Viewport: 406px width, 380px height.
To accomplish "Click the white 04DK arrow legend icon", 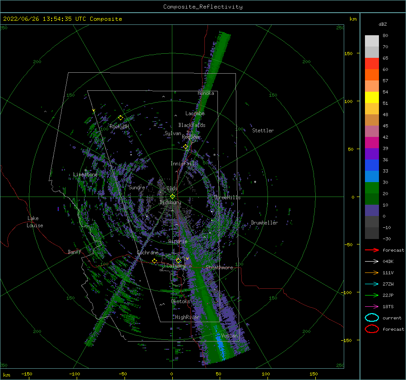I will point(372,262).
